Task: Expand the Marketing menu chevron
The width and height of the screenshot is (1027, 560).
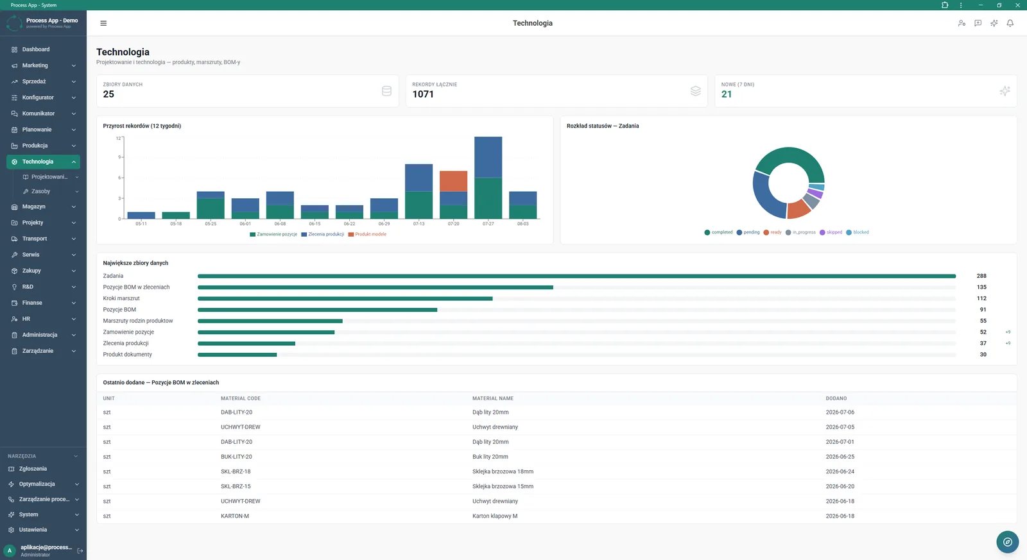Action: [74, 65]
